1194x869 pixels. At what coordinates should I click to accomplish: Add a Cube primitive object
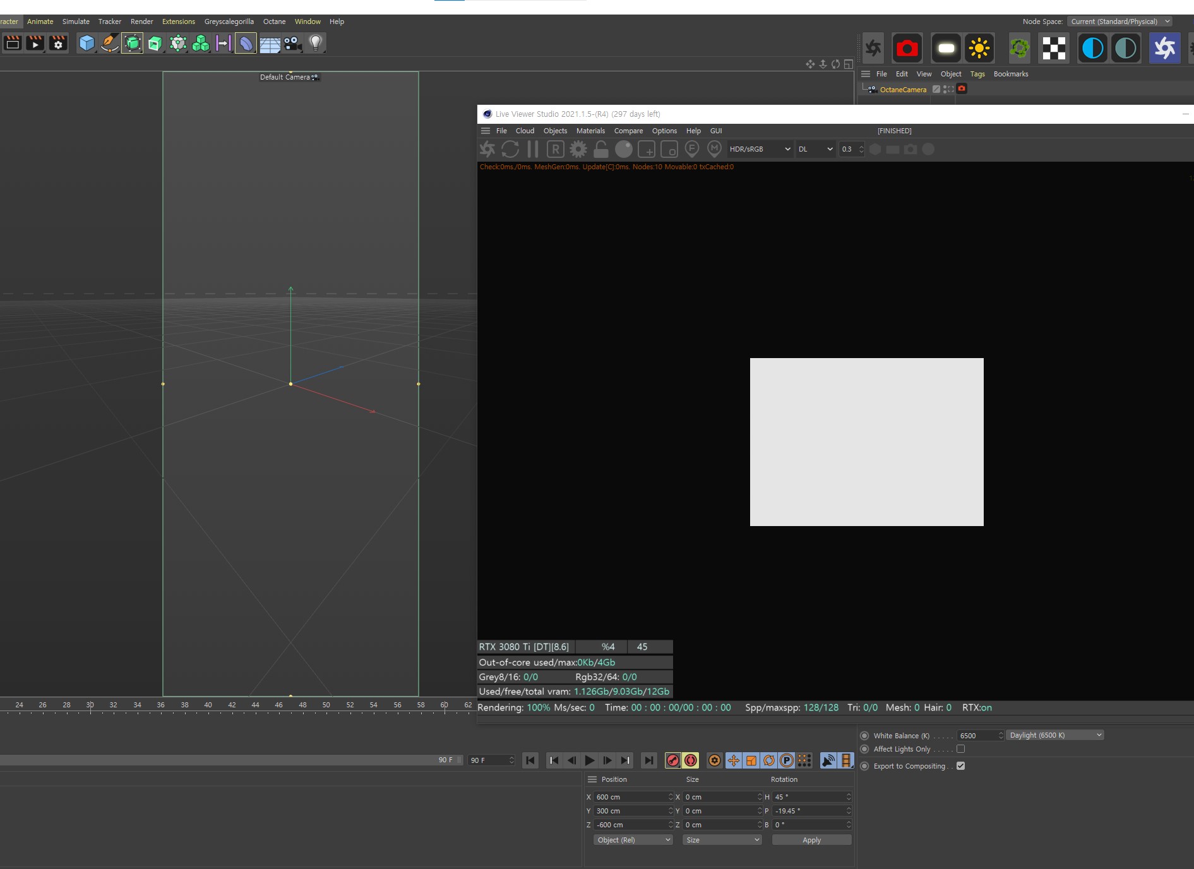87,43
